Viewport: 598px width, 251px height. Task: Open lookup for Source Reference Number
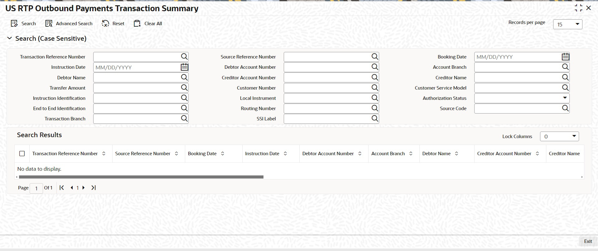click(375, 57)
